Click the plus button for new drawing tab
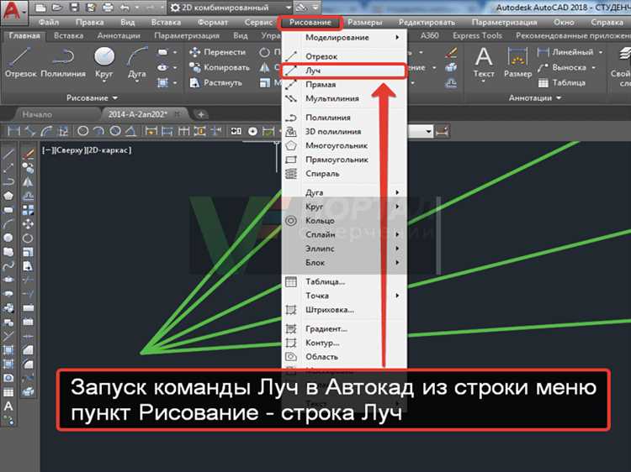Viewport: 631px width, 472px height. click(x=201, y=114)
